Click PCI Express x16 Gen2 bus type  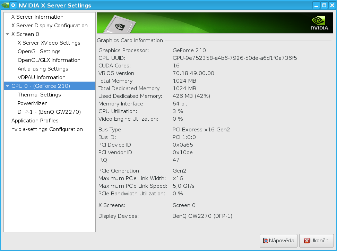coord(201,130)
